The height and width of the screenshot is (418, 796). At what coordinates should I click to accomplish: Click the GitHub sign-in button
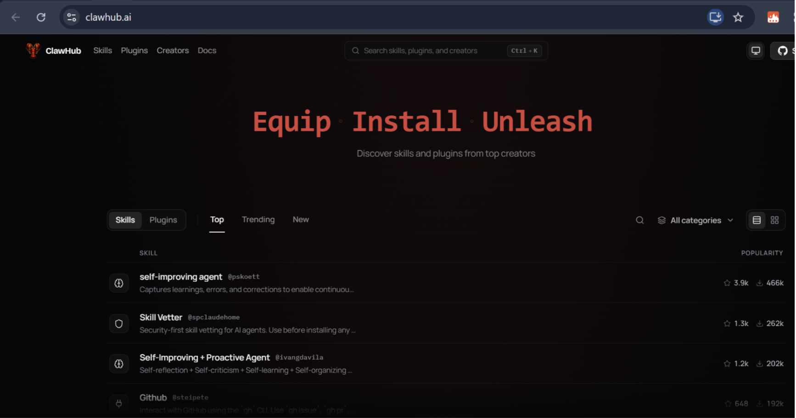coord(783,51)
